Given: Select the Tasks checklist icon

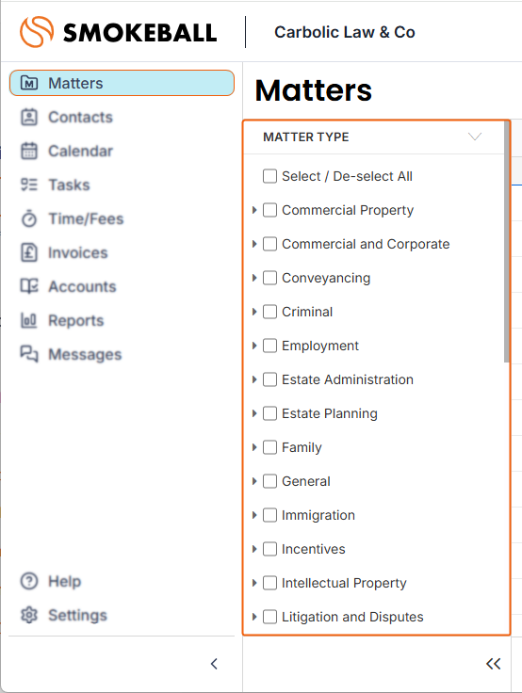Looking at the screenshot, I should [x=29, y=185].
